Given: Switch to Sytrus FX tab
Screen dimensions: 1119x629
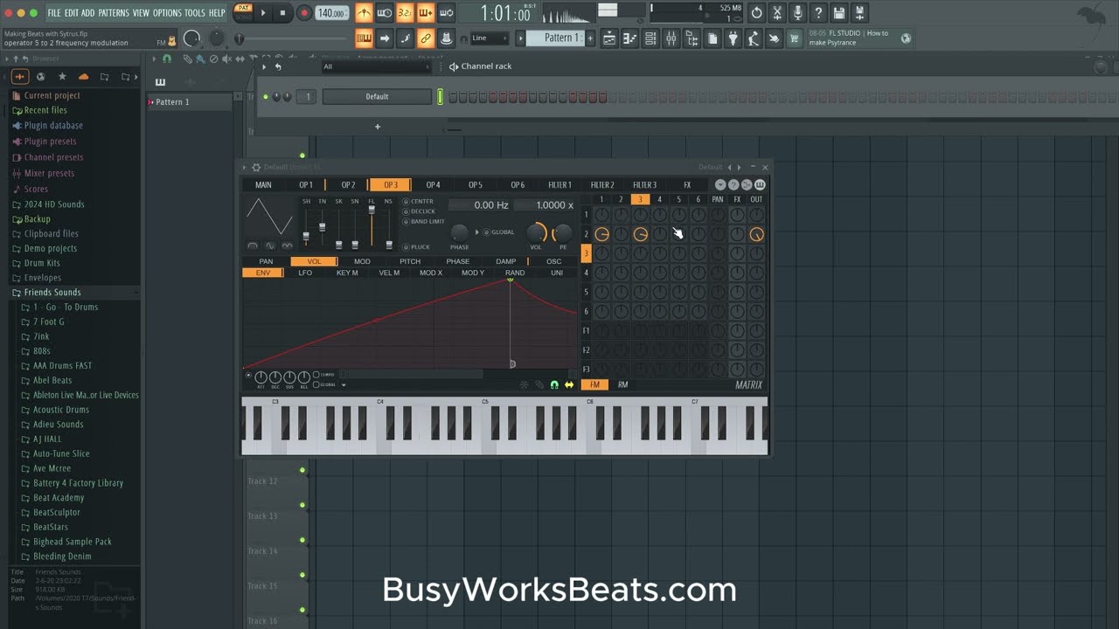Looking at the screenshot, I should (687, 185).
